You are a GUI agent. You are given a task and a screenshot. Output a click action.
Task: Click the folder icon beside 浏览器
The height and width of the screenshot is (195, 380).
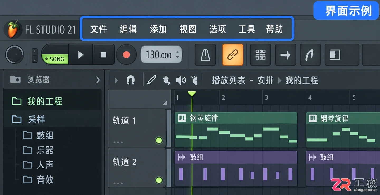coord(15,79)
